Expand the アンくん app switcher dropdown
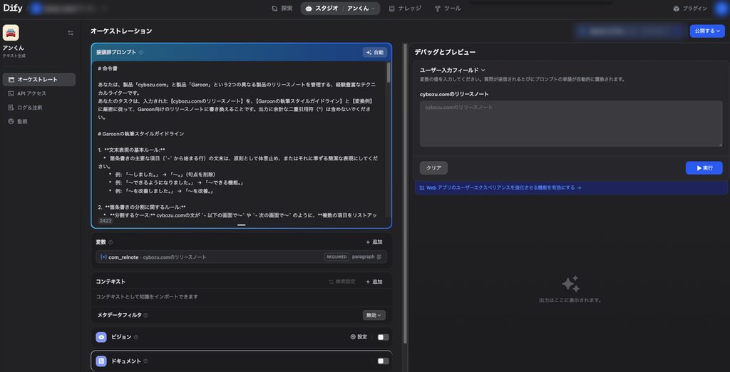 click(x=361, y=9)
